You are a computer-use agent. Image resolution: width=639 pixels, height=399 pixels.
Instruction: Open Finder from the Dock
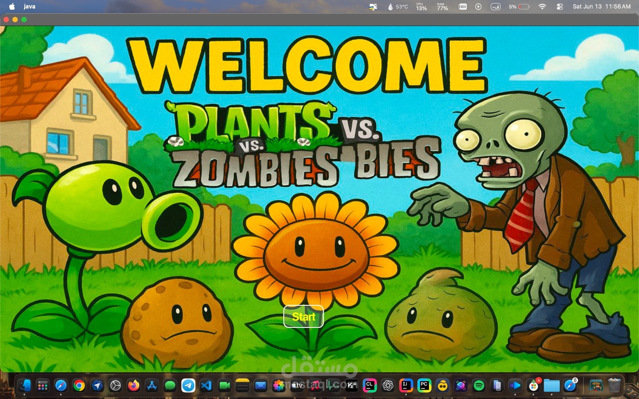24,386
